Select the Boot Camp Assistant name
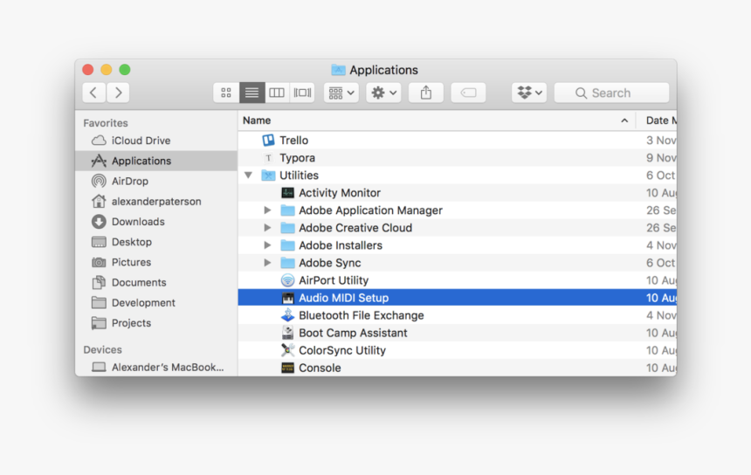This screenshot has height=475, width=751. click(x=353, y=333)
